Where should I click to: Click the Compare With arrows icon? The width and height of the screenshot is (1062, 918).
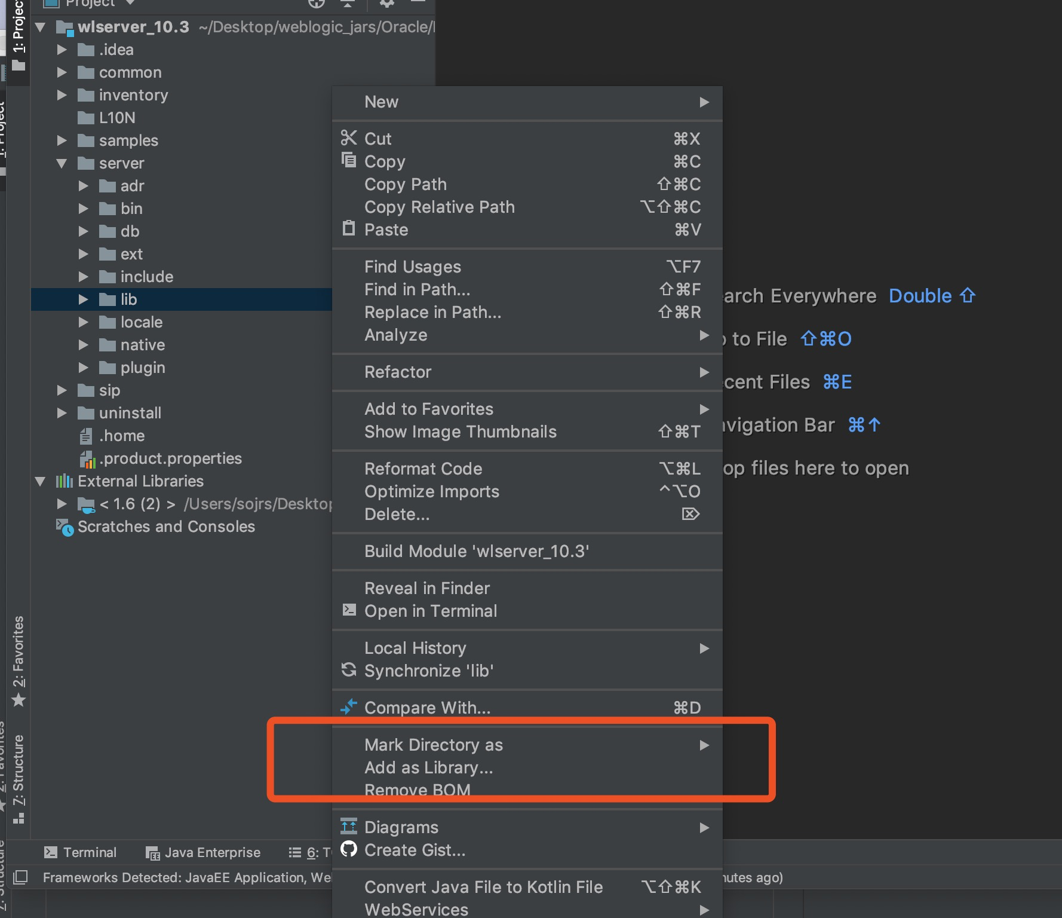[x=349, y=706]
